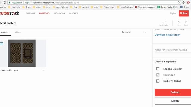Click Download a release form link
Screen dimensions: 191x107
167,35
